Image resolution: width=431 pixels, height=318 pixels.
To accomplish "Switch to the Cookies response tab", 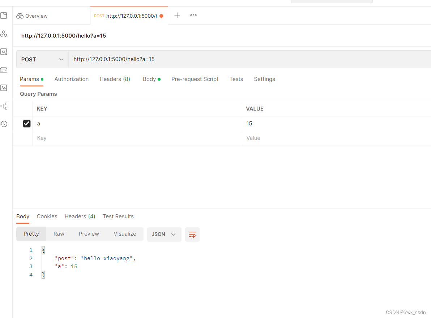I will click(x=47, y=216).
